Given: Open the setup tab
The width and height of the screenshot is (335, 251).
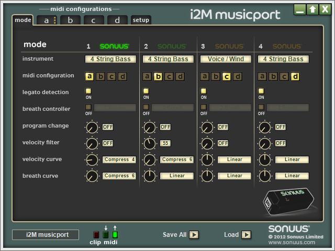Looking at the screenshot, I should [141, 20].
